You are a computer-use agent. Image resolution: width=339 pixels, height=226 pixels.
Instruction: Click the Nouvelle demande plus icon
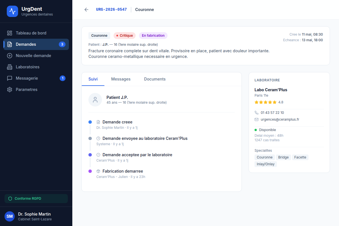(10, 56)
